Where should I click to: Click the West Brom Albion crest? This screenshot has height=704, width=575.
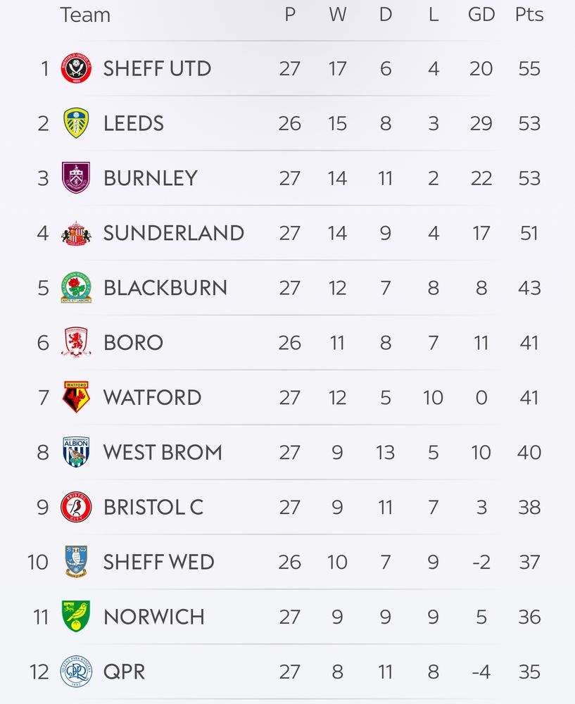pyautogui.click(x=76, y=452)
